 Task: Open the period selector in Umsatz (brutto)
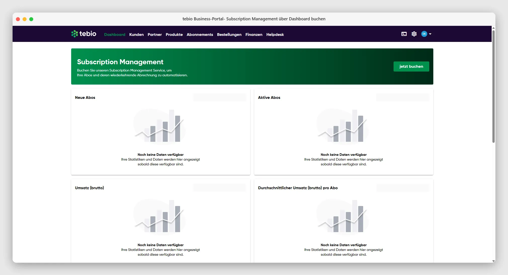pyautogui.click(x=220, y=188)
